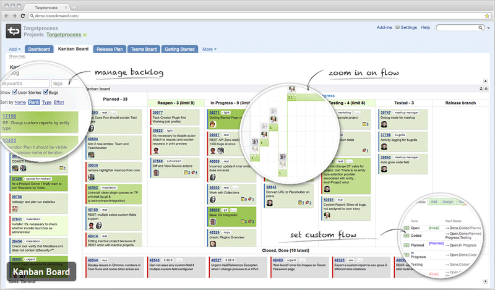495x290 pixels.
Task: Close the Targetprocess browser tab
Action: pyautogui.click(x=66, y=7)
